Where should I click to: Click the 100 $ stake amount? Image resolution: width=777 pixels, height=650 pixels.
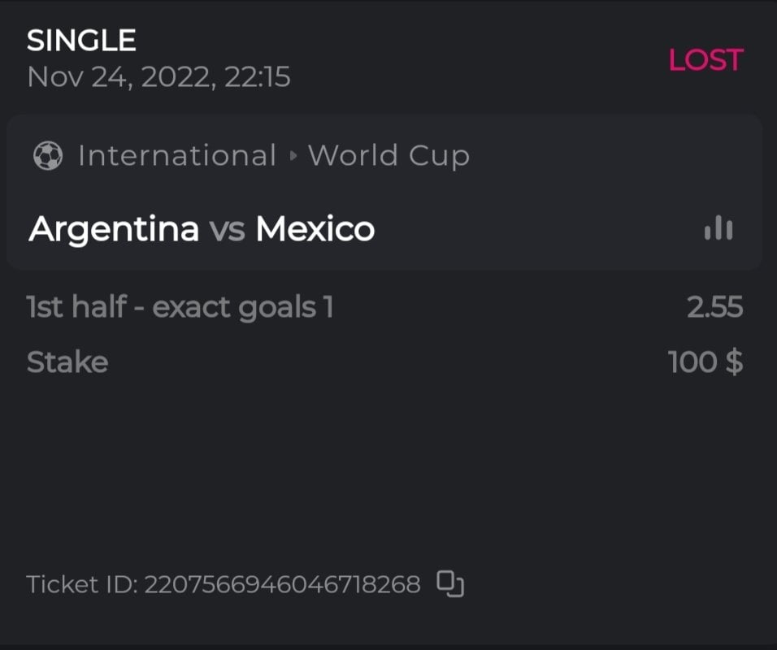705,362
